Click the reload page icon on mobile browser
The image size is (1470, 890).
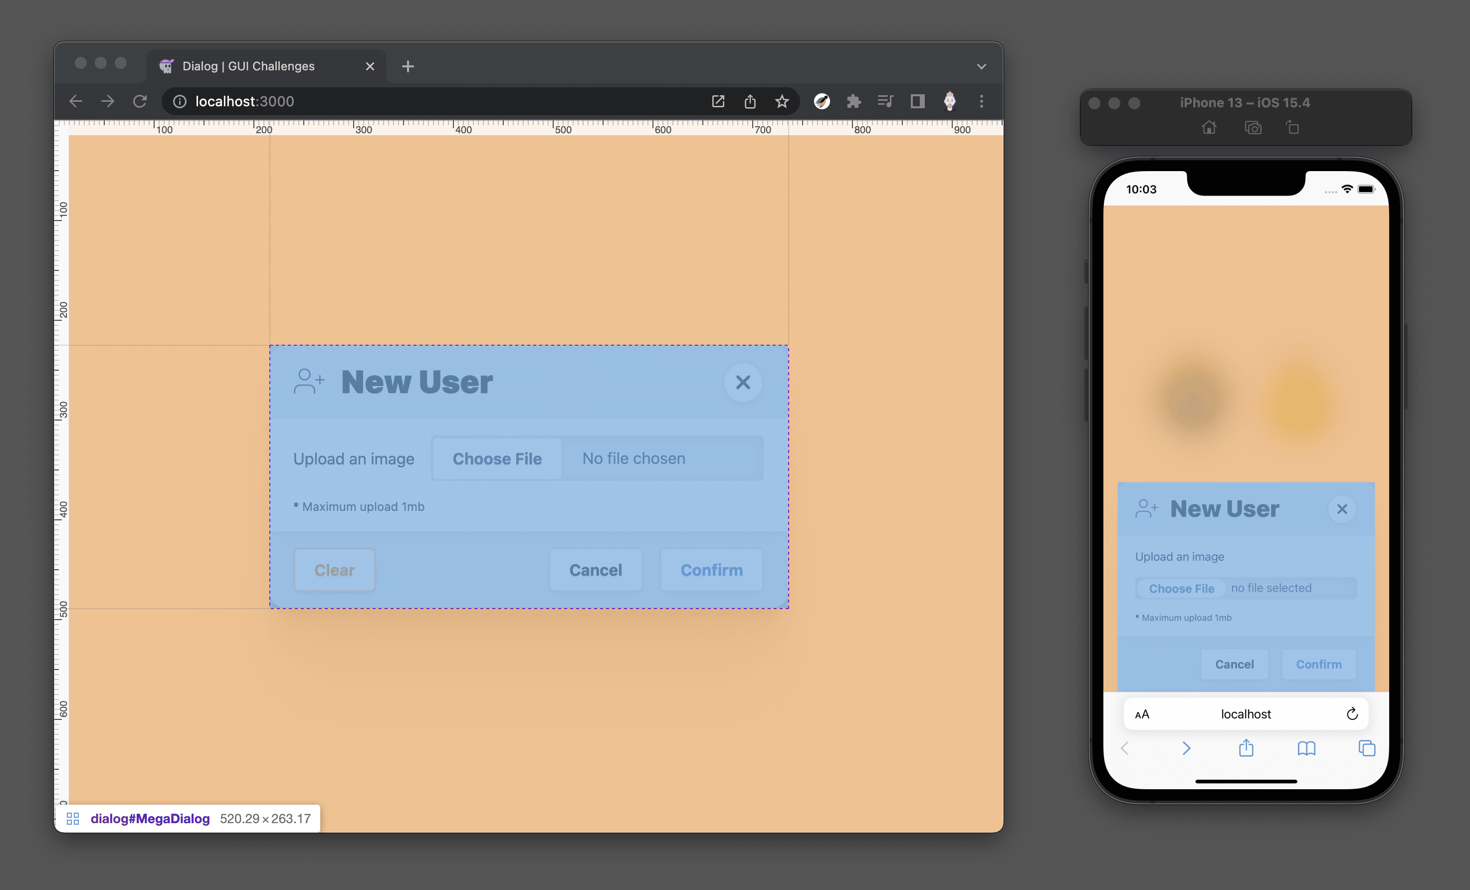1354,712
